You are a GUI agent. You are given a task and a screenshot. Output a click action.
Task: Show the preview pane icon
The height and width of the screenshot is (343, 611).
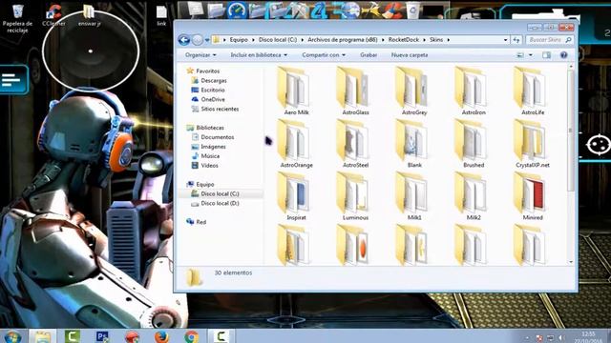tap(547, 55)
